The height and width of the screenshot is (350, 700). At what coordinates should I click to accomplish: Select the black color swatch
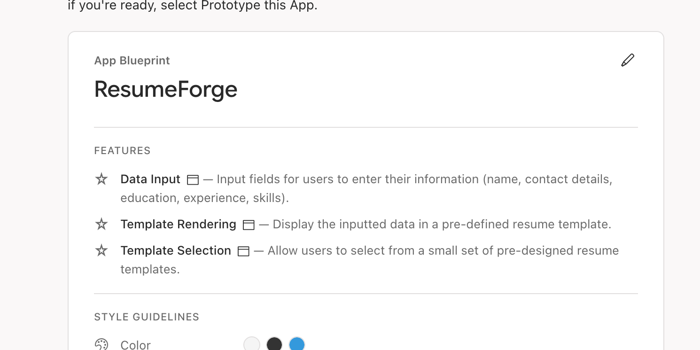pyautogui.click(x=274, y=344)
